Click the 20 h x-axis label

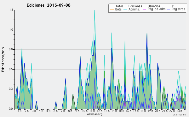tap(157, 111)
